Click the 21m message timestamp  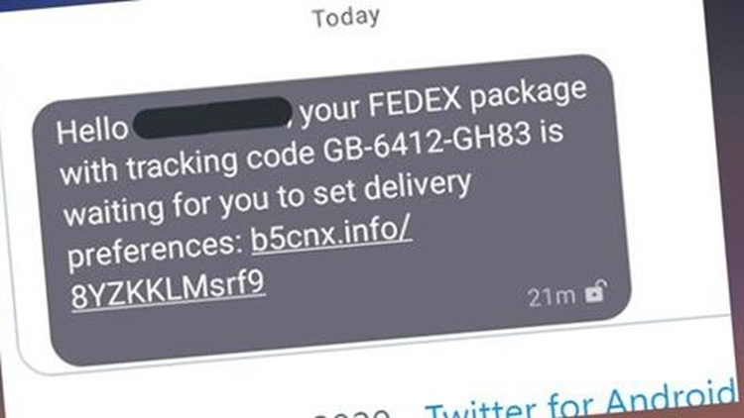point(552,297)
